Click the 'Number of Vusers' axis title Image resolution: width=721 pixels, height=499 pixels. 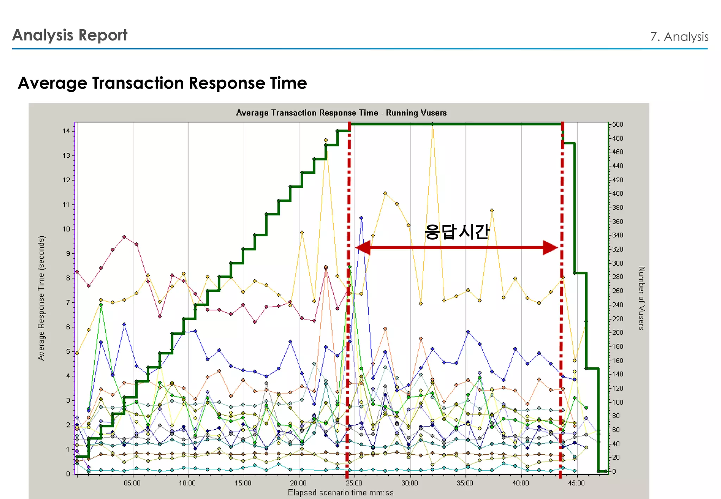pyautogui.click(x=641, y=298)
